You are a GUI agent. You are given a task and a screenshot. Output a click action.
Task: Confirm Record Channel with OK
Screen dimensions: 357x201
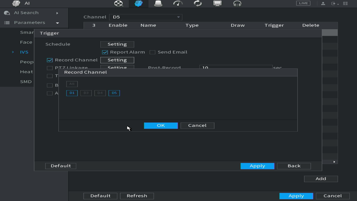(161, 126)
